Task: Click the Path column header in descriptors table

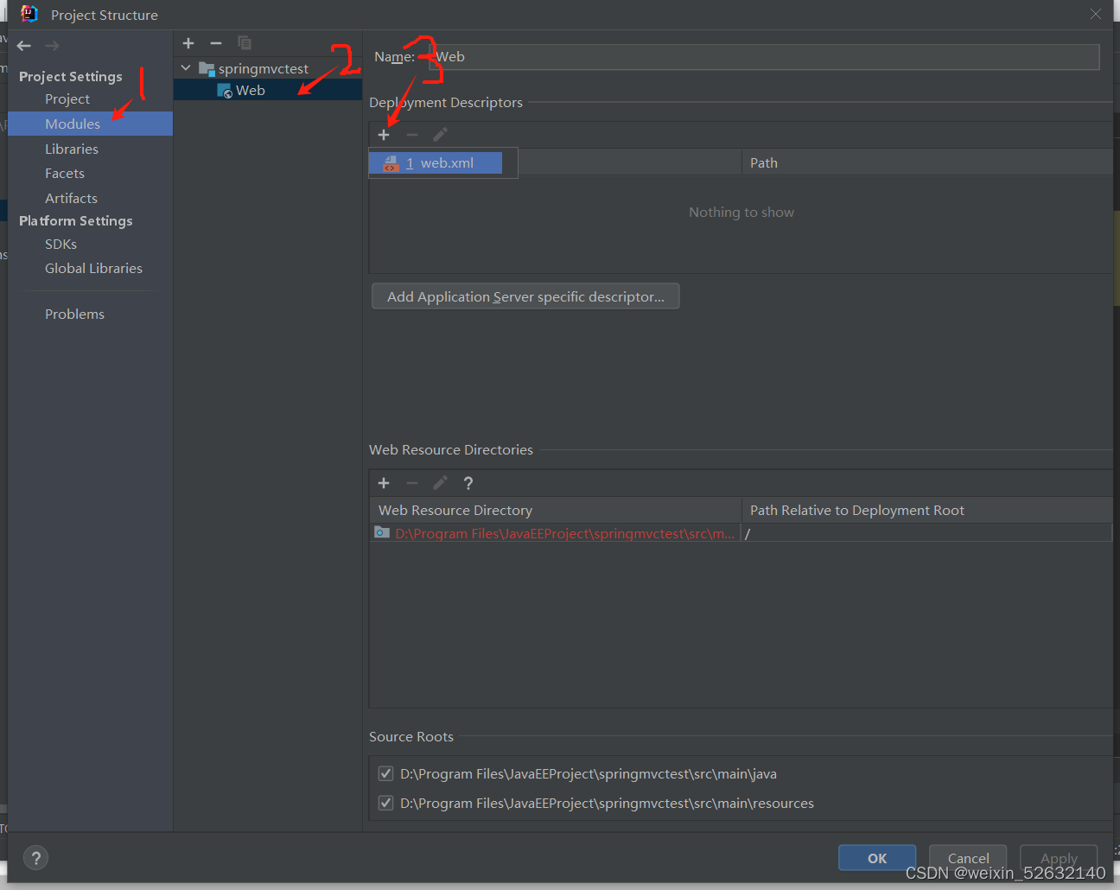Action: tap(927, 162)
